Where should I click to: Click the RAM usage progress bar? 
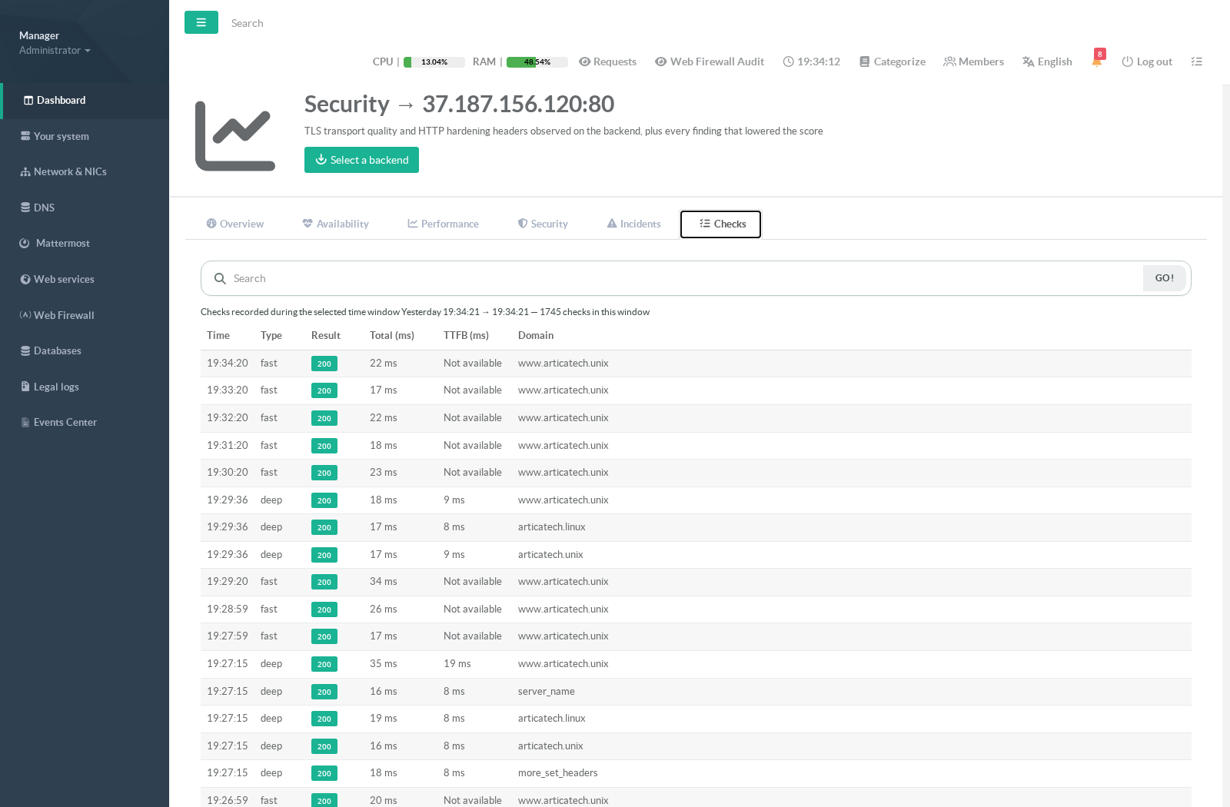click(x=537, y=62)
